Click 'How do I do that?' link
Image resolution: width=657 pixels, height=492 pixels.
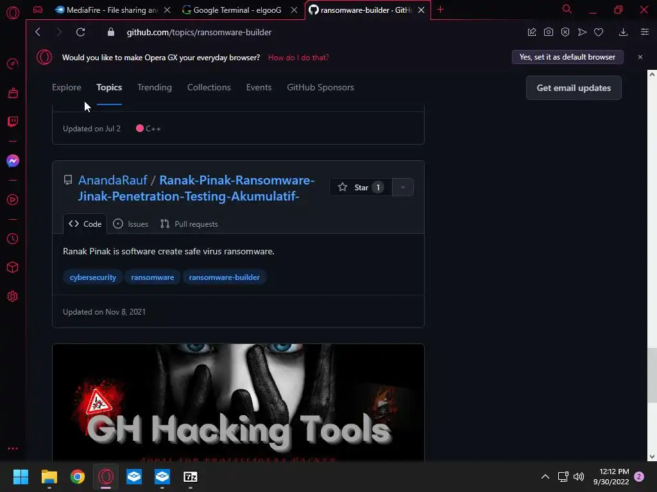pos(298,58)
